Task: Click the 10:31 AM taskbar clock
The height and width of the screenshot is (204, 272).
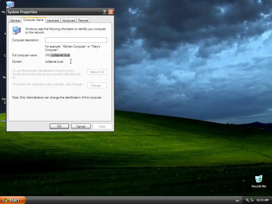Action: point(262,200)
